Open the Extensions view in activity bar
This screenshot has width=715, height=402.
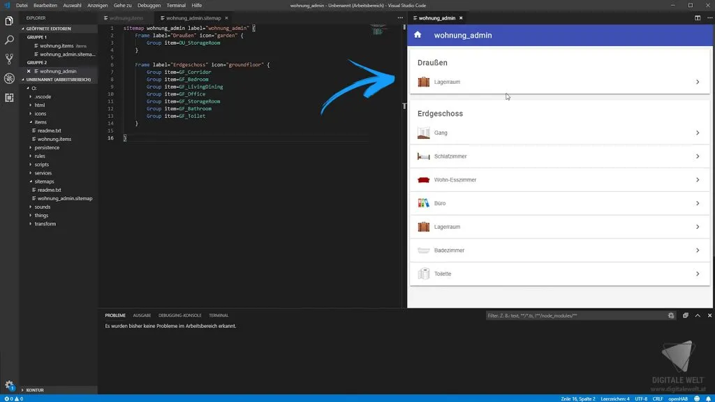[9, 98]
